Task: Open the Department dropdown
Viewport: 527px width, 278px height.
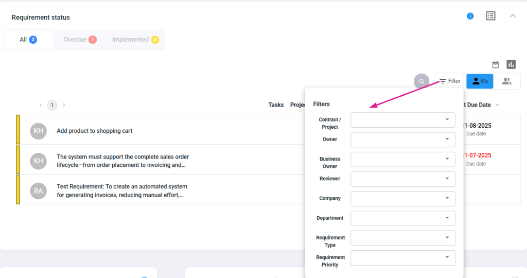Action: tap(402, 218)
